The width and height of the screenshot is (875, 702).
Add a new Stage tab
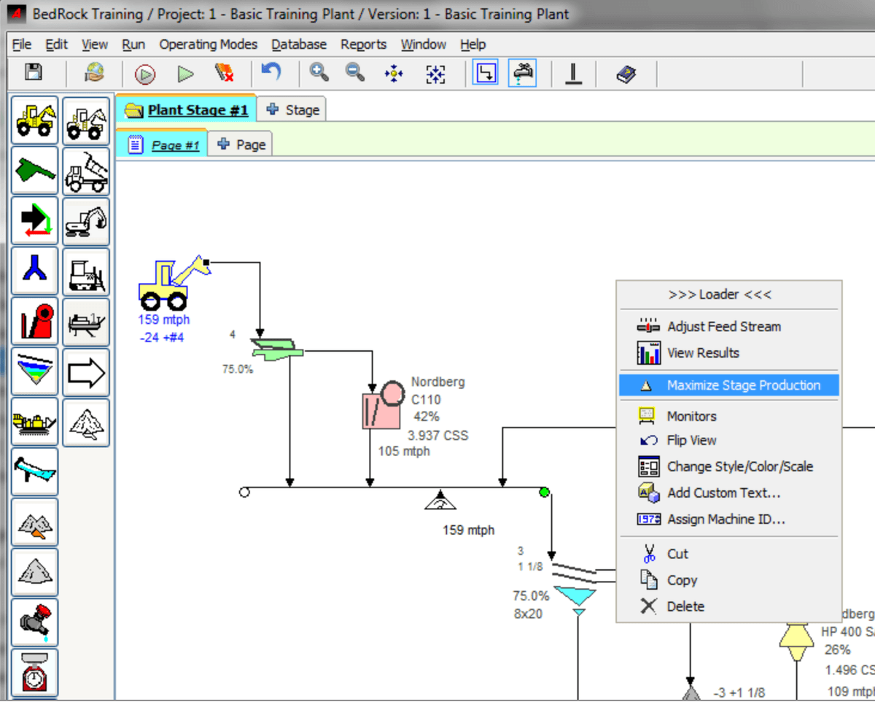tap(293, 110)
